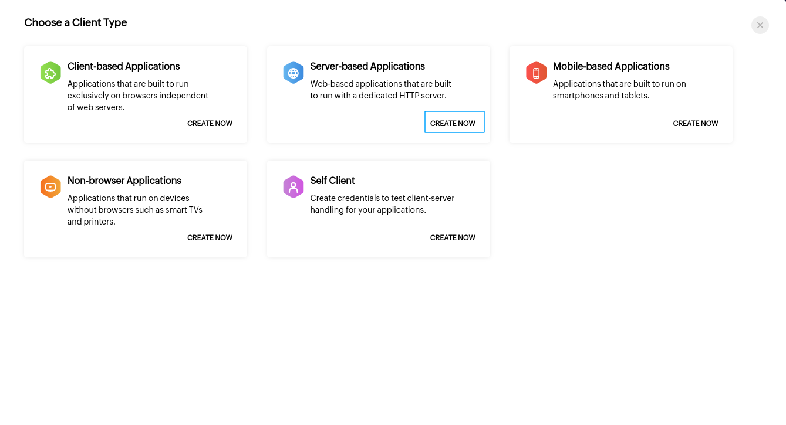
Task: Click the red Mobile-based Applications phone icon
Action: click(536, 73)
